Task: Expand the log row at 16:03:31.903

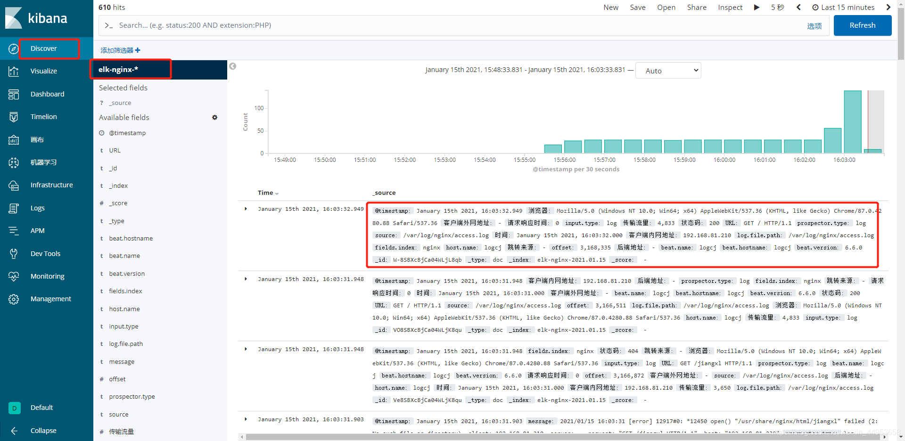Action: click(x=246, y=419)
